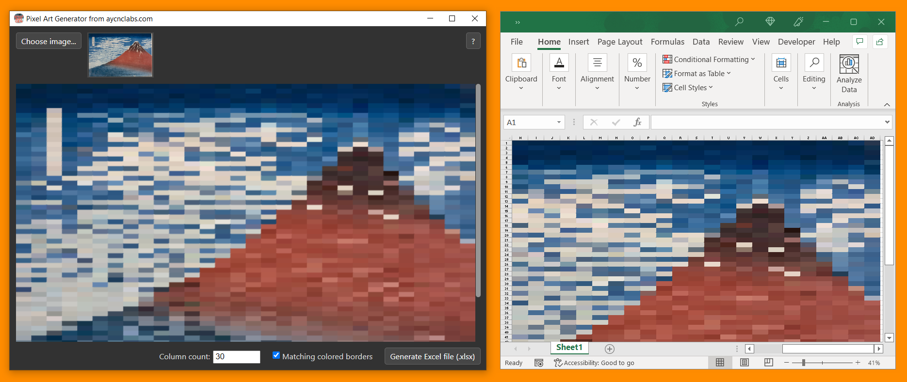
Task: Click the Enter formula checkmark icon
Action: (x=616, y=122)
